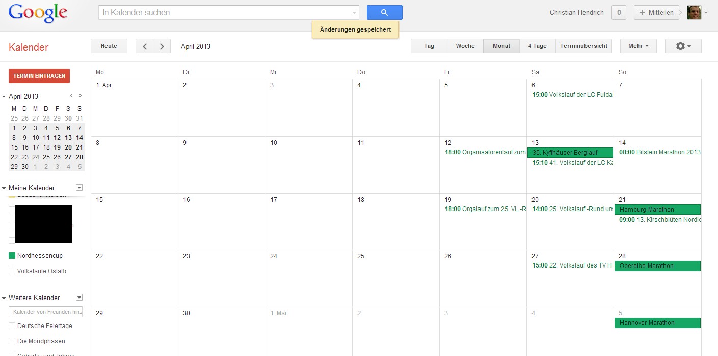Select the Monat view tab
The width and height of the screenshot is (718, 356).
pyautogui.click(x=501, y=46)
